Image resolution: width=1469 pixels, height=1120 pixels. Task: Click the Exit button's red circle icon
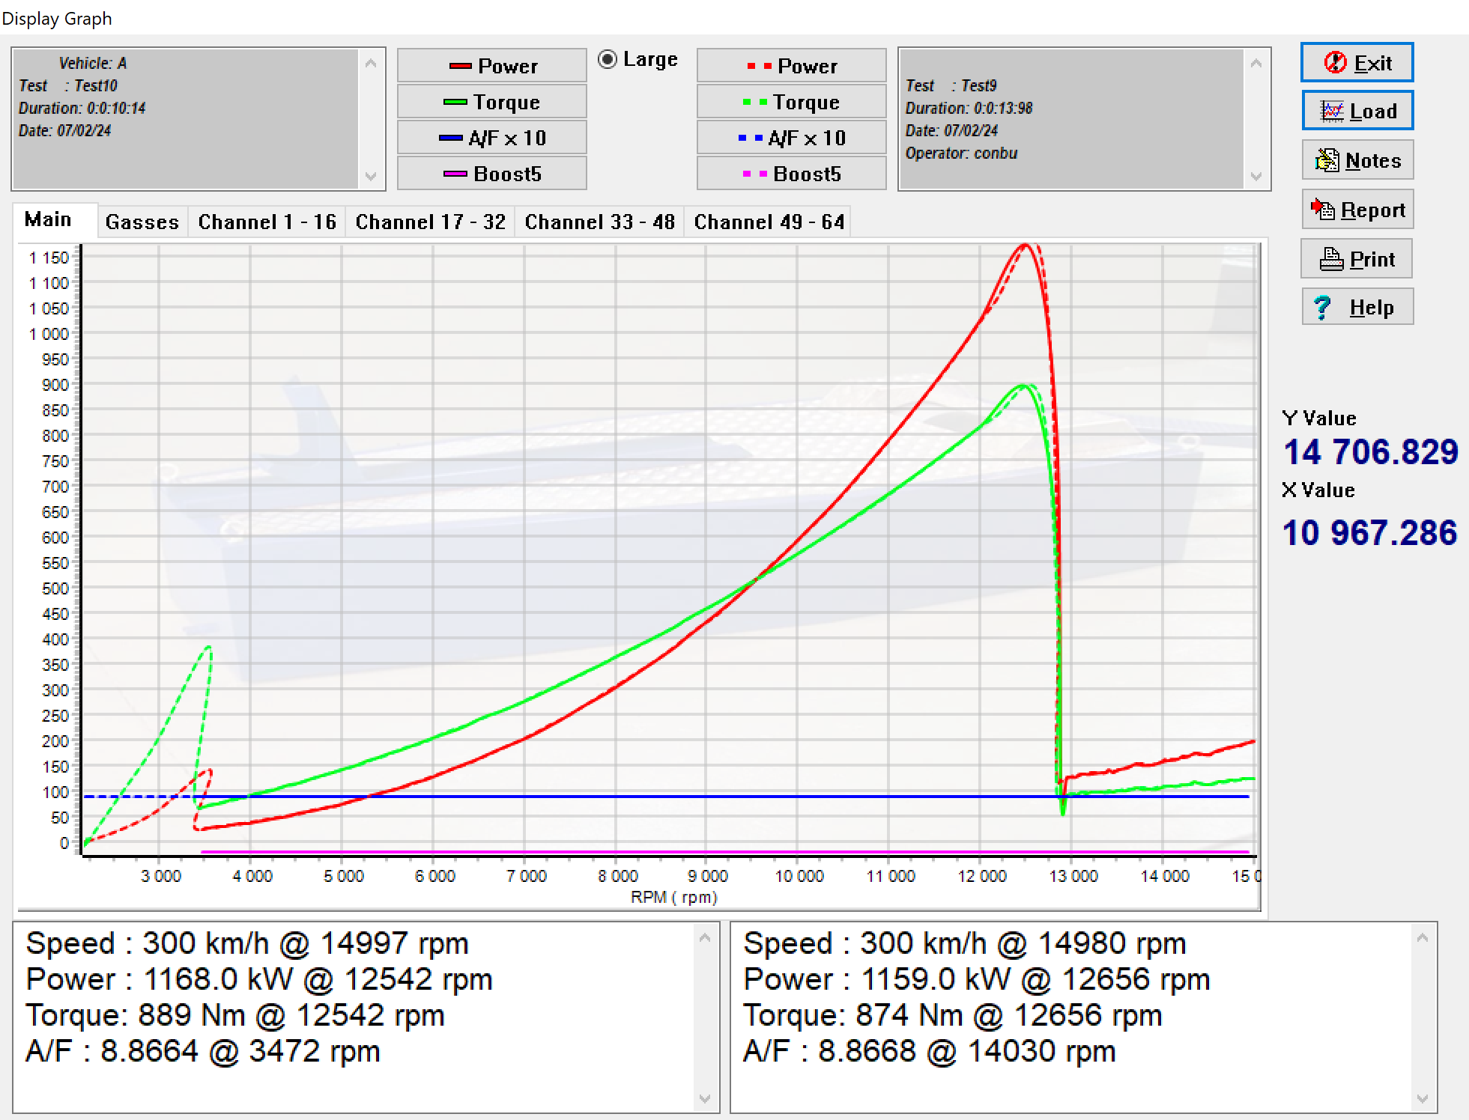pyautogui.click(x=1335, y=63)
